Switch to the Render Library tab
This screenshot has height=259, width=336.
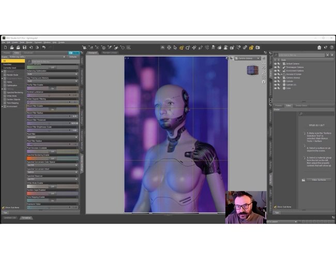(x=110, y=53)
